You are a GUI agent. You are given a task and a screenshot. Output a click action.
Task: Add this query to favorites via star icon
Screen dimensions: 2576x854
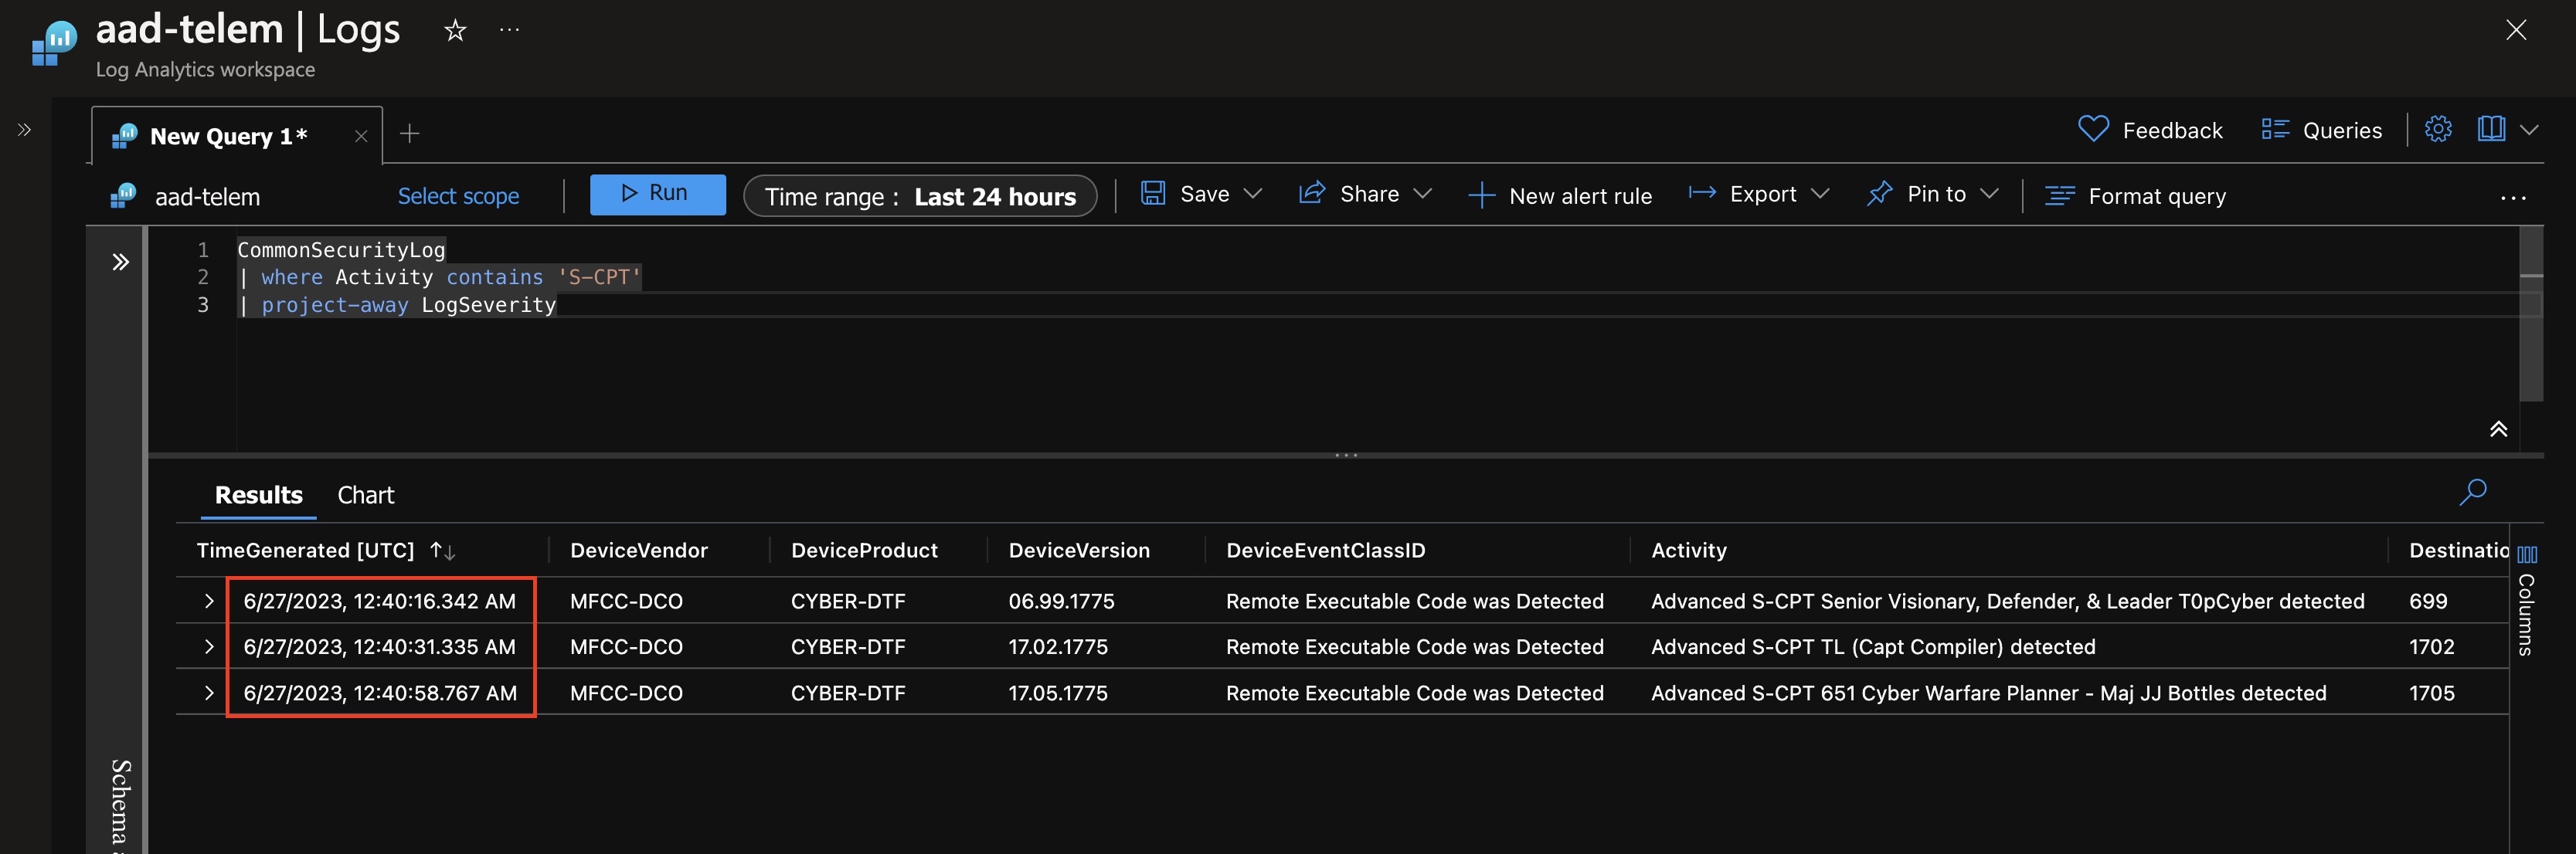tap(454, 30)
